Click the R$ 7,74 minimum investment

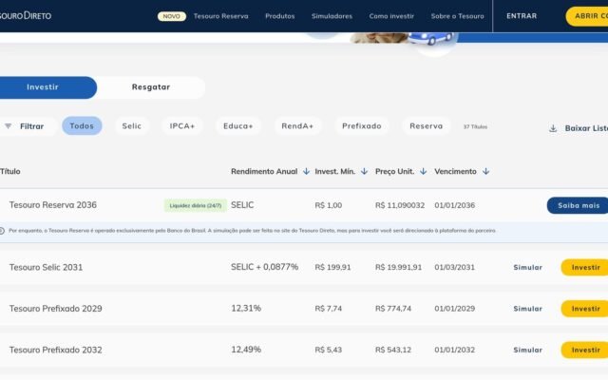[329, 309]
